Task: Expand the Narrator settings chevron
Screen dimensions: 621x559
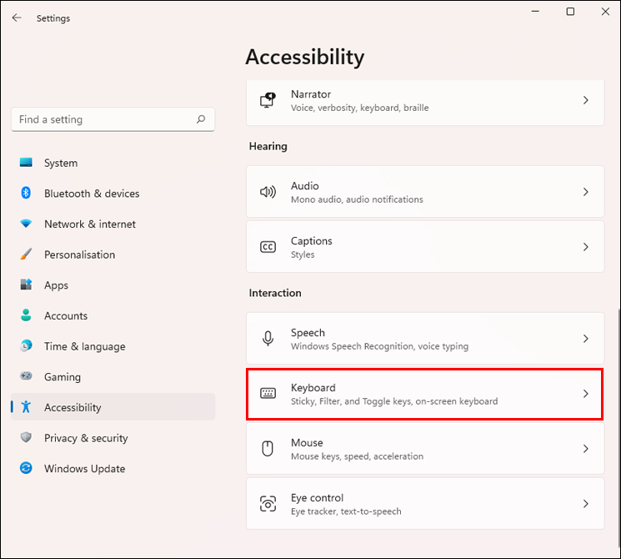Action: coord(586,100)
